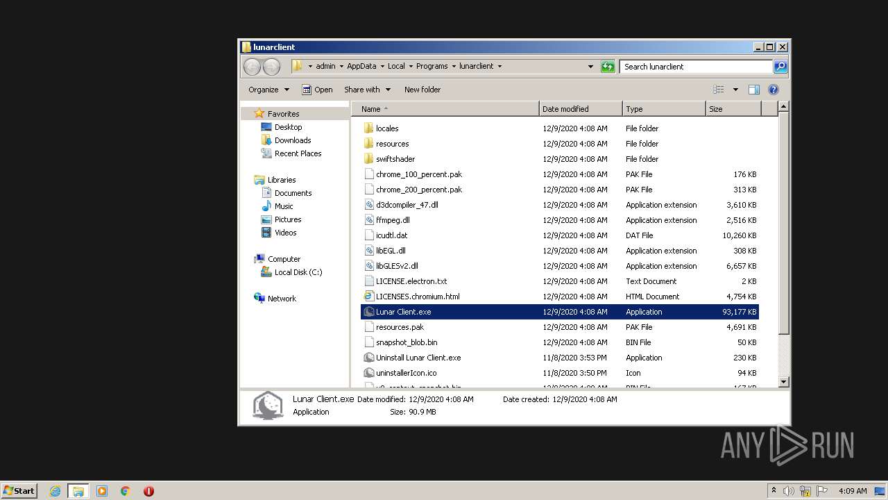Select the icudtl.dat file name
This screenshot has width=888, height=500.
pos(391,235)
